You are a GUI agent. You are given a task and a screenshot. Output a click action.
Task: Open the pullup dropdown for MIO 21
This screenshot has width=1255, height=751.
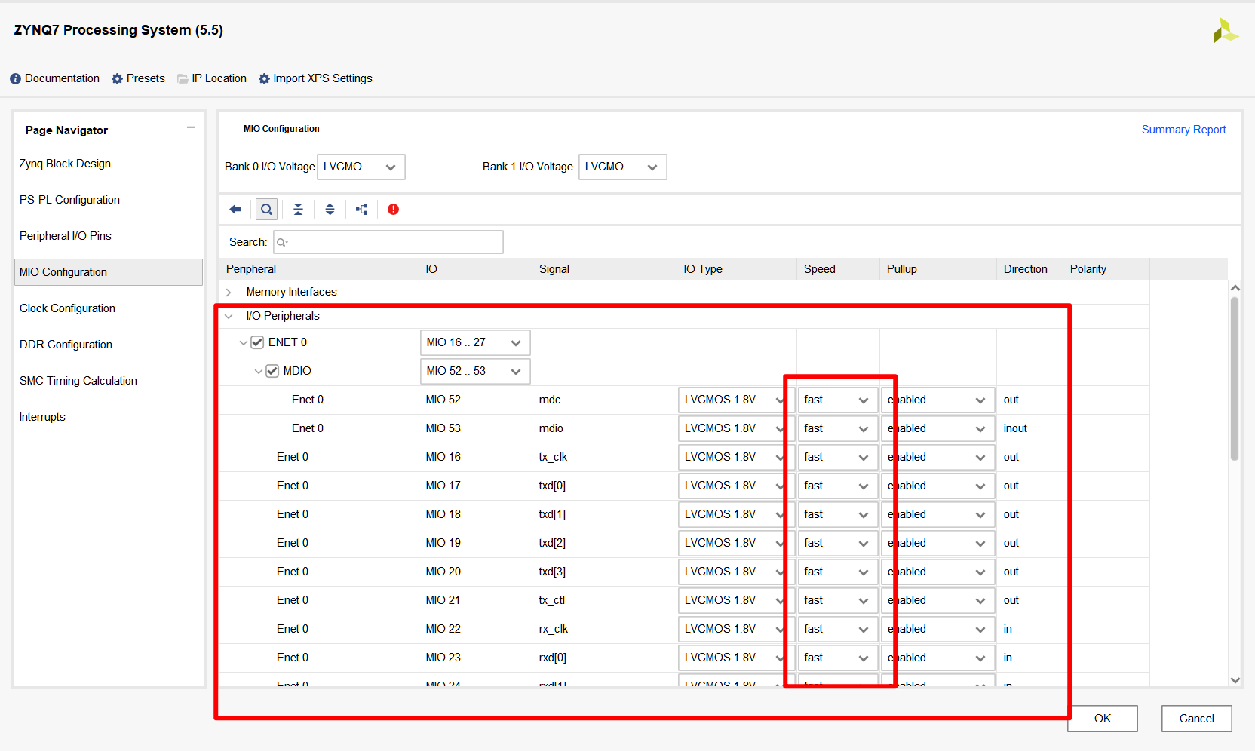(937, 601)
